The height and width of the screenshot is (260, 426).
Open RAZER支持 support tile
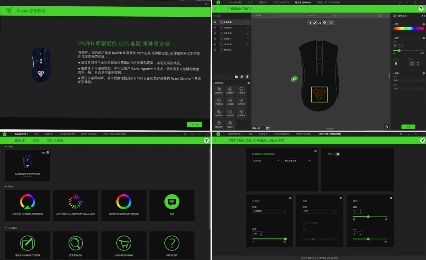pyautogui.click(x=172, y=245)
